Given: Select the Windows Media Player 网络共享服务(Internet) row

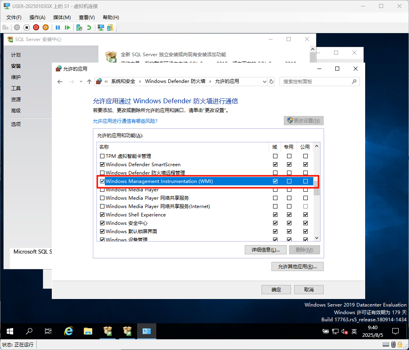Looking at the screenshot, I should 205,206.
